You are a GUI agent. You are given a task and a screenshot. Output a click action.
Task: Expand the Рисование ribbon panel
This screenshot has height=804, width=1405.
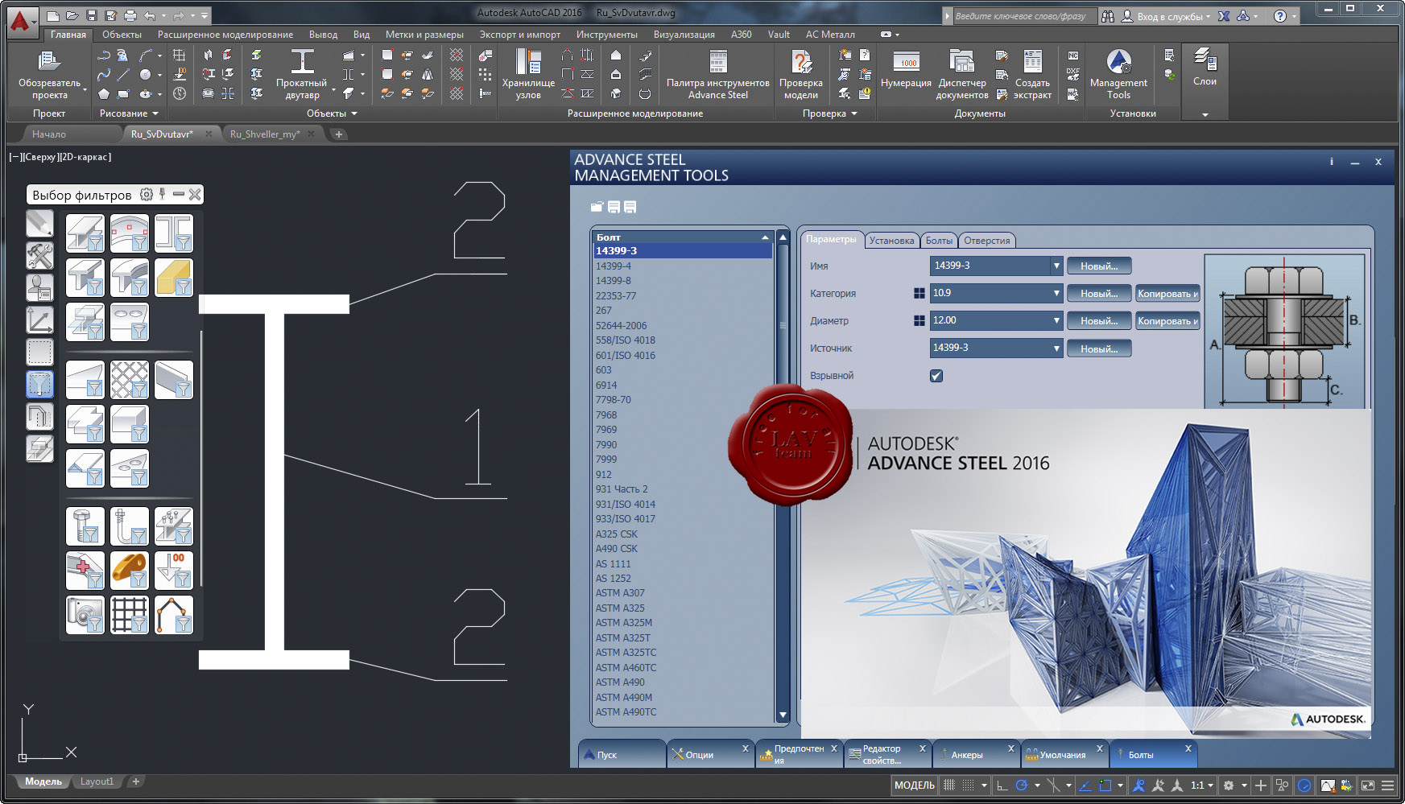click(129, 113)
